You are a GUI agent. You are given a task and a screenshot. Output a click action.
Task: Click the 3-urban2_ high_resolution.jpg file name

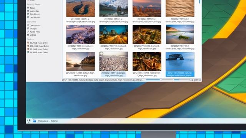pos(114,47)
